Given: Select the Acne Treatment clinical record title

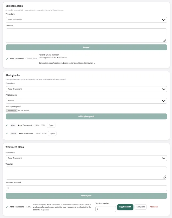Looking at the screenshot, I should point(17,59).
